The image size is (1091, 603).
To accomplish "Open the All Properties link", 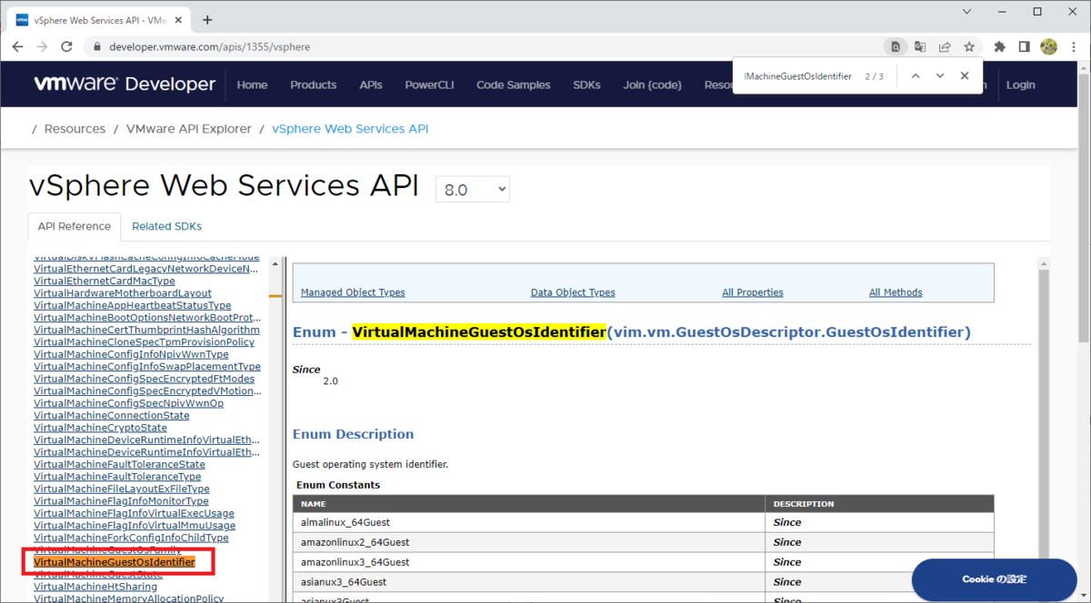I will pyautogui.click(x=753, y=292).
